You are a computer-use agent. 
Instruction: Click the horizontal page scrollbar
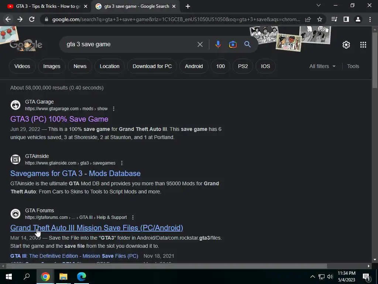(x=166, y=266)
